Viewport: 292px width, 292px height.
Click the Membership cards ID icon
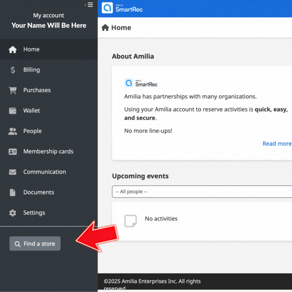(x=13, y=152)
